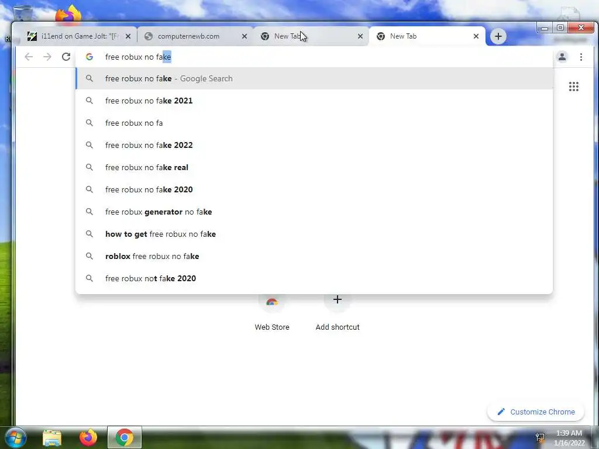Pick suggestion 'free robux no fake 2020'
Viewport: 599px width, 449px height.
click(314, 189)
